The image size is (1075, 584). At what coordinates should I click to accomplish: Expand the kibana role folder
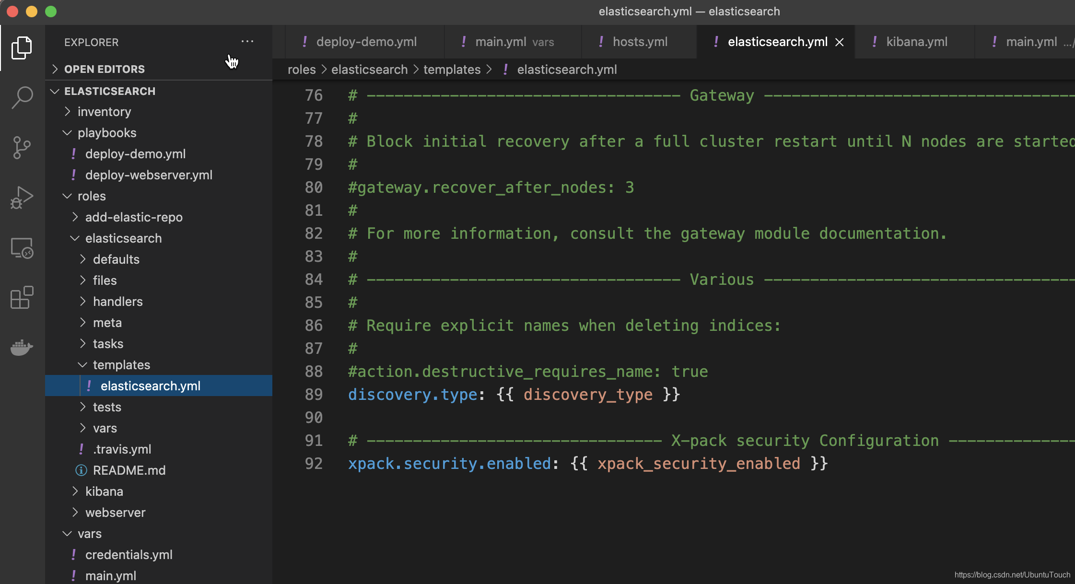(x=104, y=491)
